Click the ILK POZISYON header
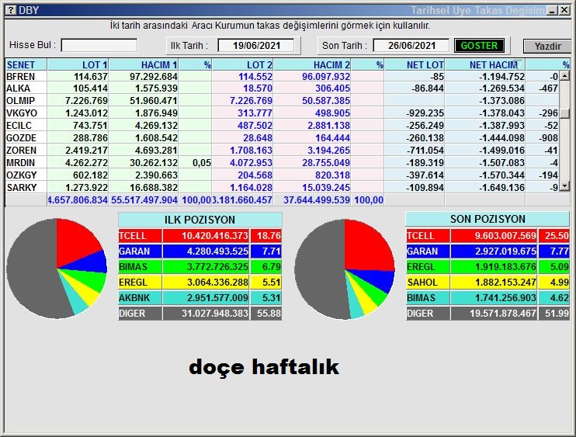 200,220
